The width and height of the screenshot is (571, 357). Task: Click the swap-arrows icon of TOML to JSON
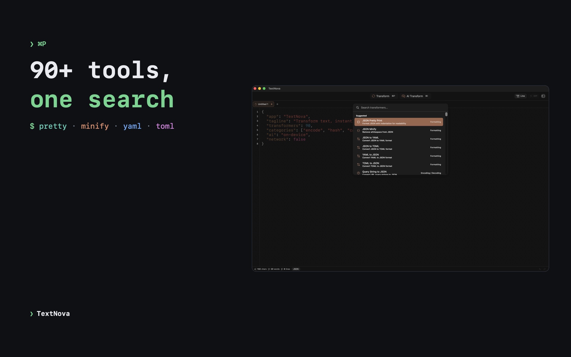click(x=358, y=165)
